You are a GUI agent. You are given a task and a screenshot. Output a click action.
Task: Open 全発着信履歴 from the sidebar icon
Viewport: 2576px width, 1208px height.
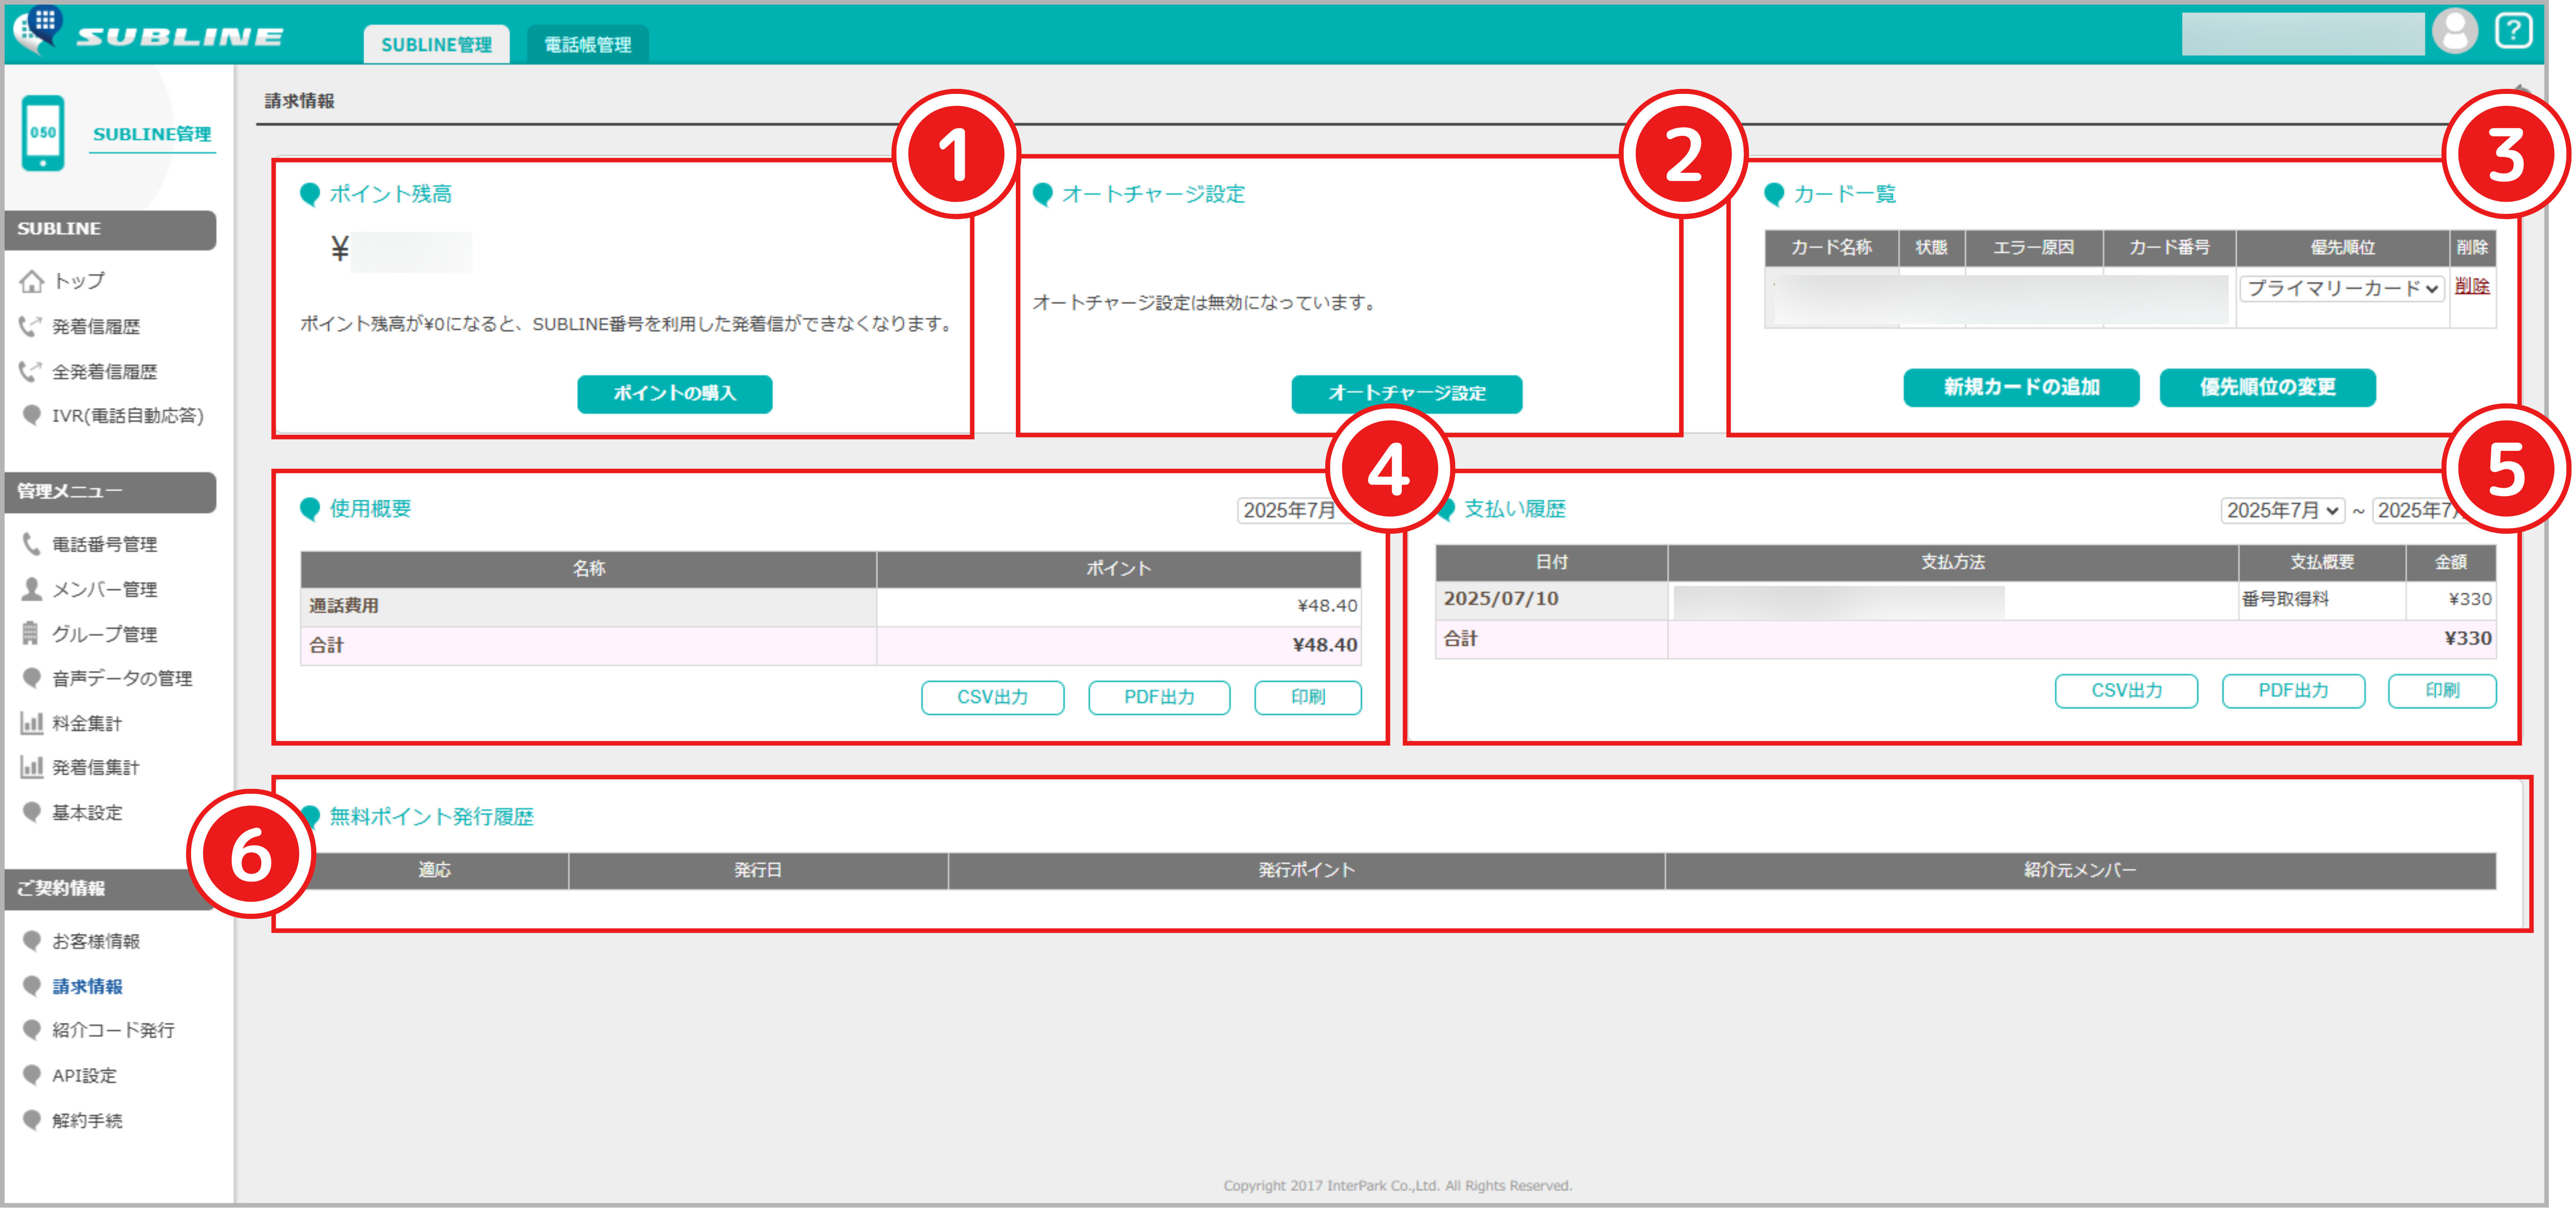tap(30, 371)
